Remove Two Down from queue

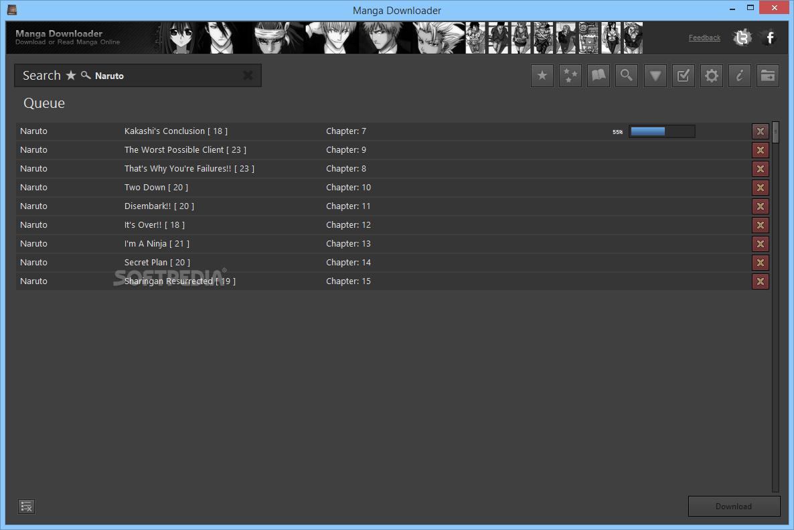760,188
